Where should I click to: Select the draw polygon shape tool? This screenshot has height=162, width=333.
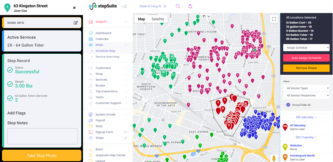pyautogui.click(x=209, y=17)
